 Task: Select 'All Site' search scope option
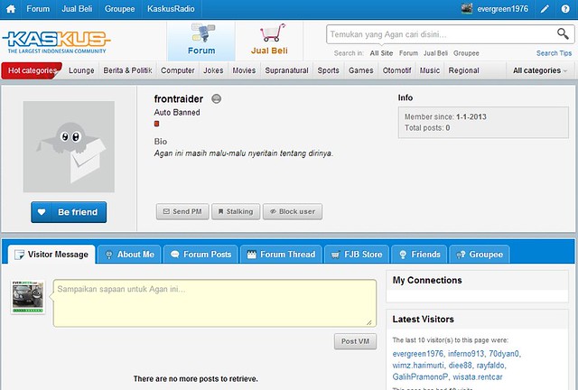(381, 53)
